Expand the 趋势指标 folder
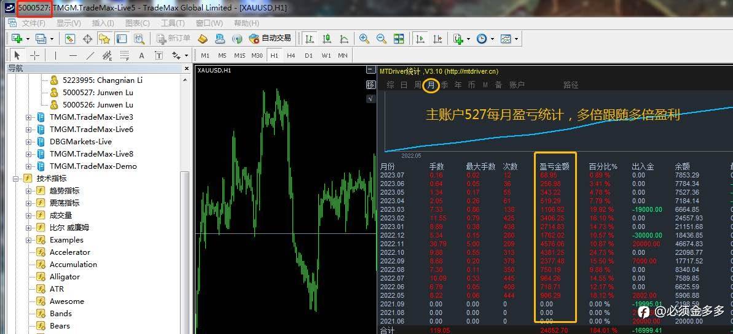Screen dimensions: 733x334 click(x=28, y=190)
